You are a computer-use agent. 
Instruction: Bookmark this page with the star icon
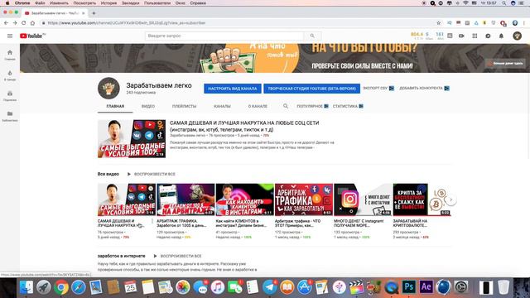click(x=439, y=23)
